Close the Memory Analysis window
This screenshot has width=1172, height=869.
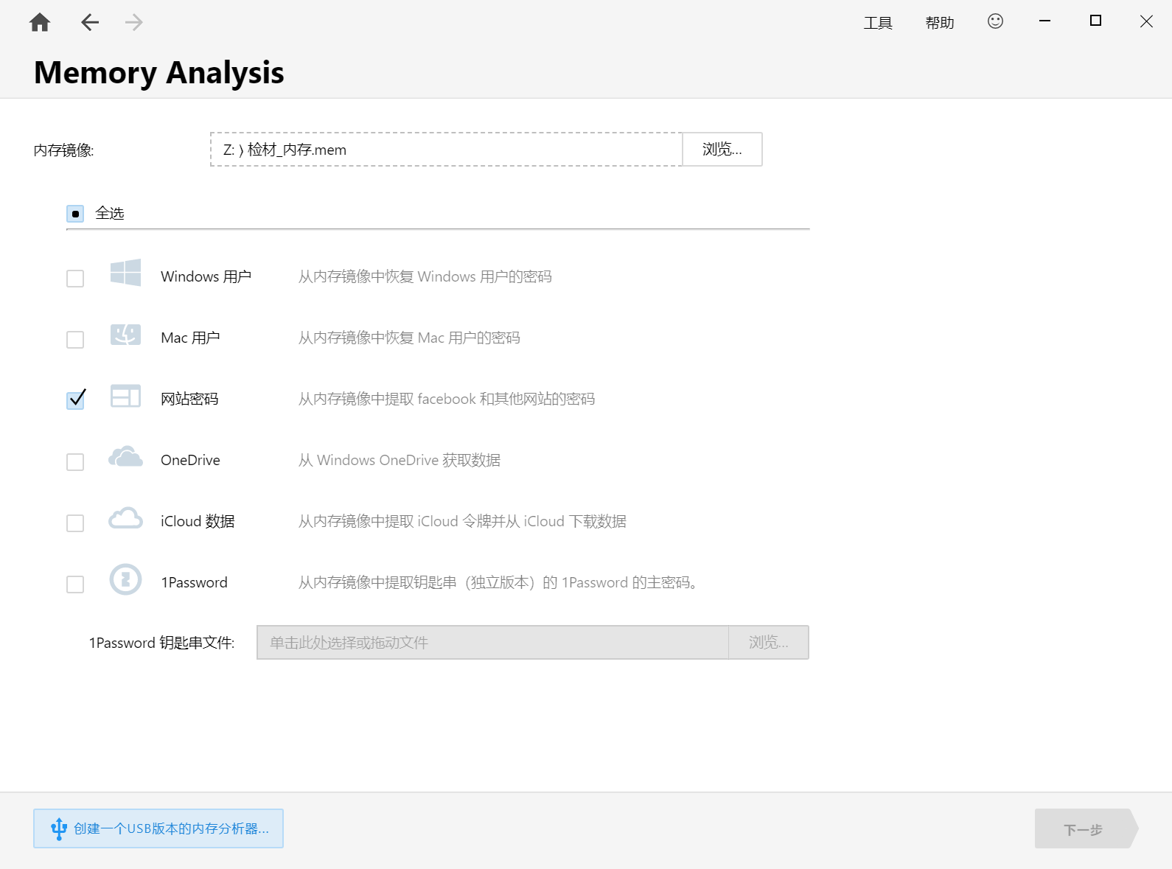pos(1146,21)
